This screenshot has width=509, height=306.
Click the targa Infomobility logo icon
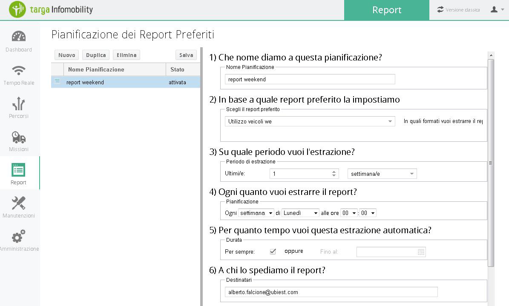[17, 9]
